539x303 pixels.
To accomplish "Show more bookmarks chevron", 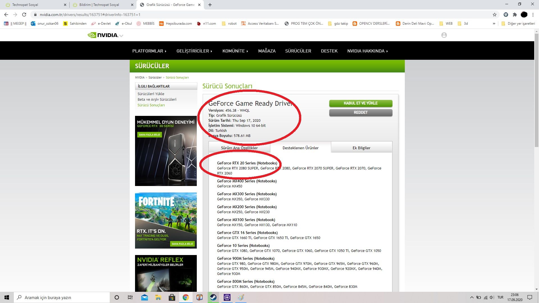I will 494,24.
